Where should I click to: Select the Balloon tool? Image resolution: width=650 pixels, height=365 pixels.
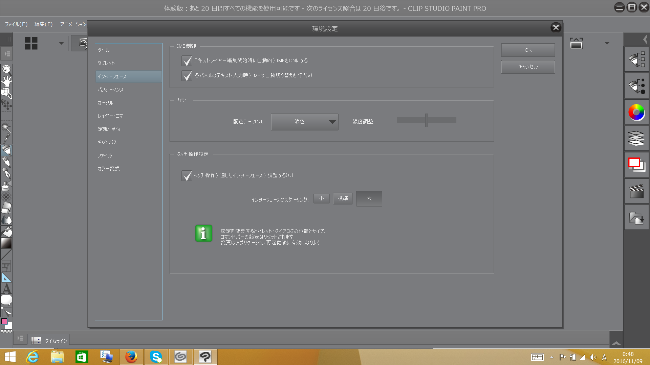(x=6, y=300)
